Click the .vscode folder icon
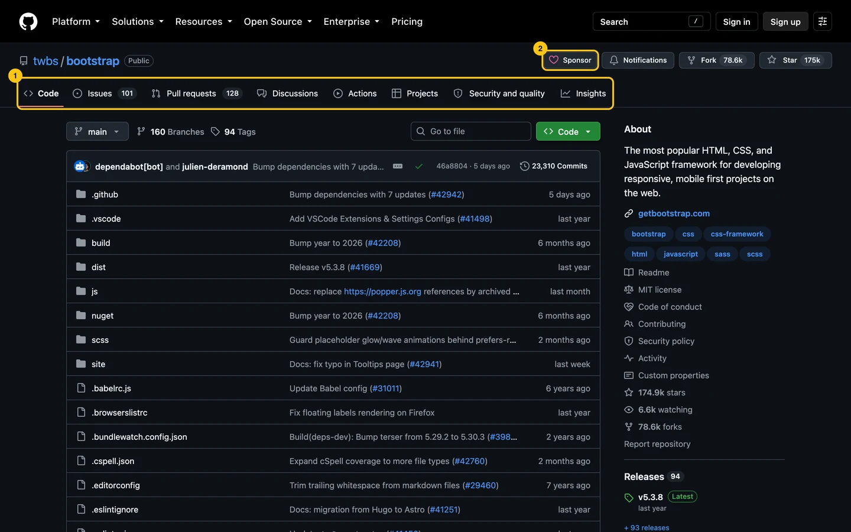This screenshot has height=532, width=851. (x=81, y=219)
